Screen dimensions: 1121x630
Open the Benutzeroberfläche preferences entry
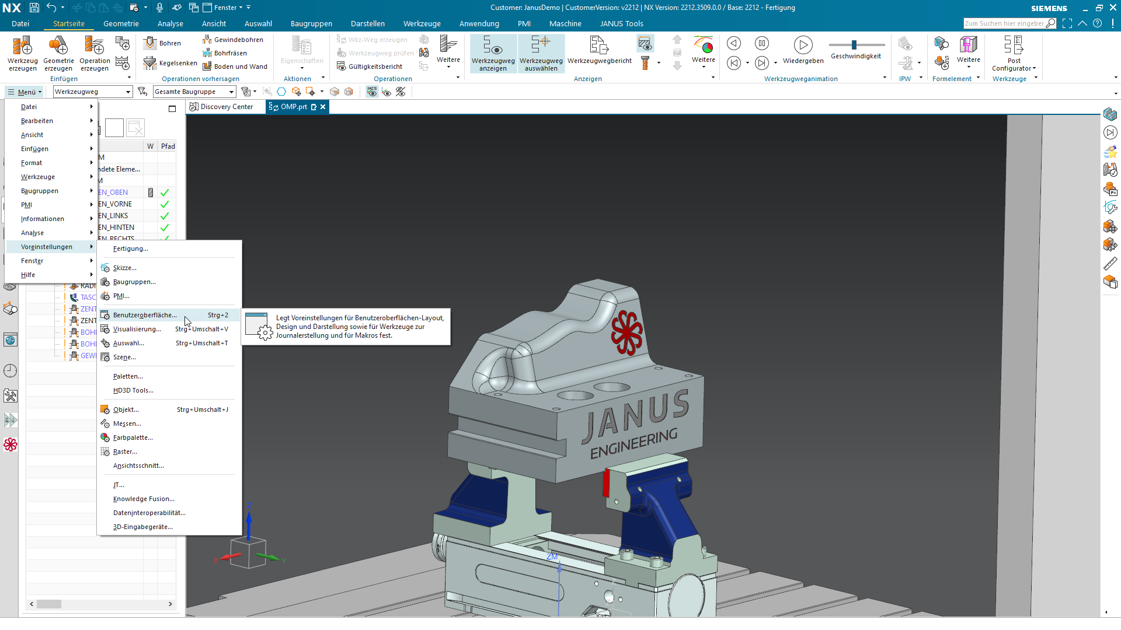tap(169, 315)
